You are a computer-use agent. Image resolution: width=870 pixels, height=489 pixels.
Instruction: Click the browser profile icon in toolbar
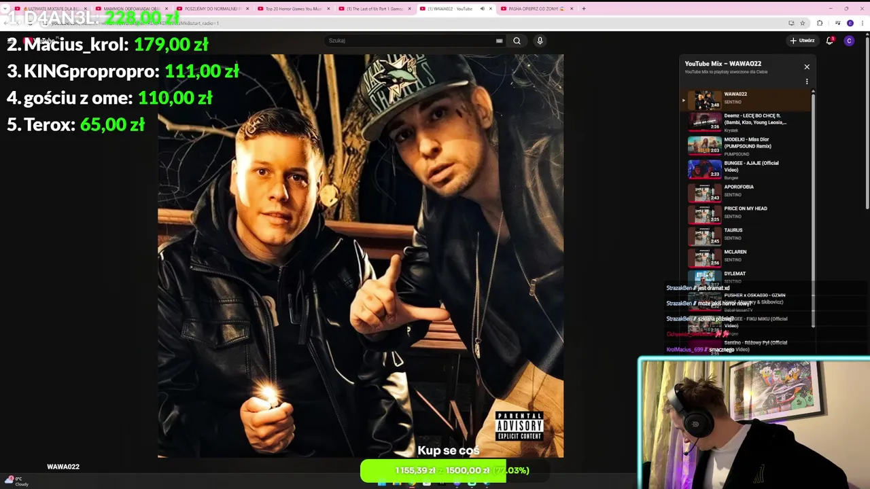tap(850, 23)
